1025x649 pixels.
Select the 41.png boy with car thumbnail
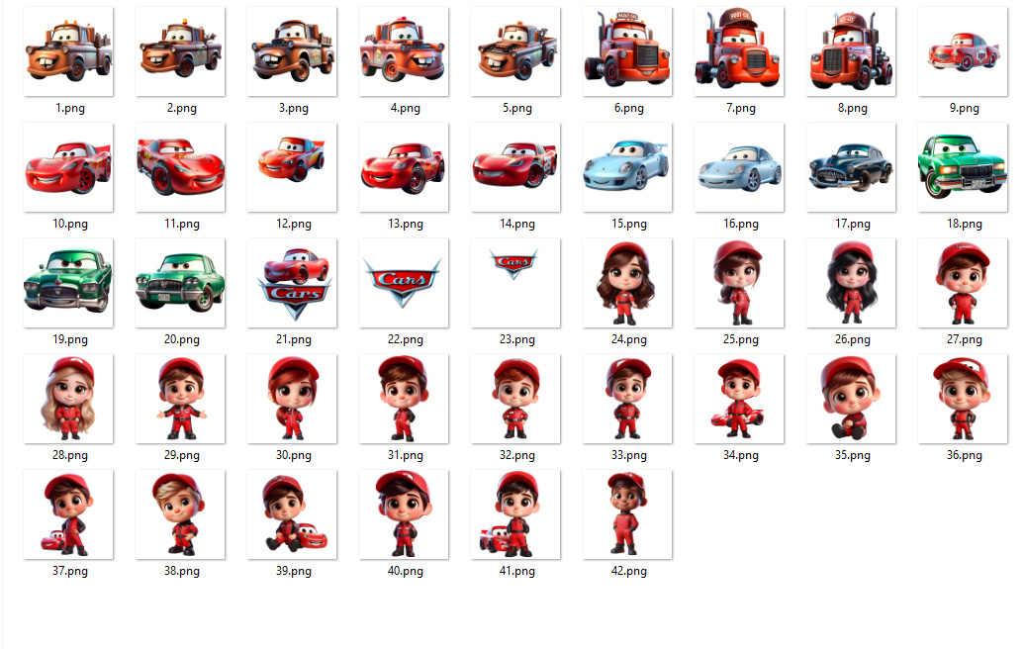click(x=515, y=514)
